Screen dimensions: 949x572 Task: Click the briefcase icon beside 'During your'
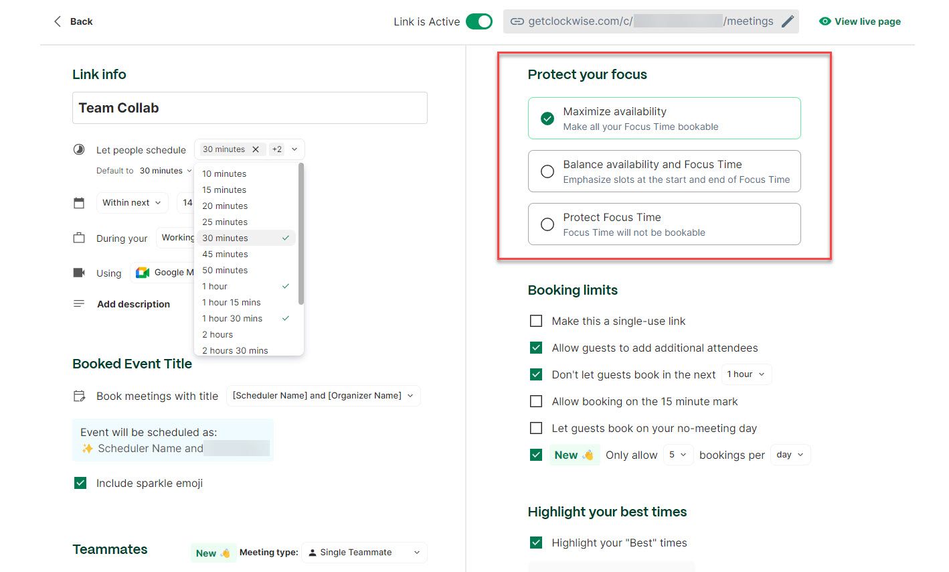click(x=78, y=237)
